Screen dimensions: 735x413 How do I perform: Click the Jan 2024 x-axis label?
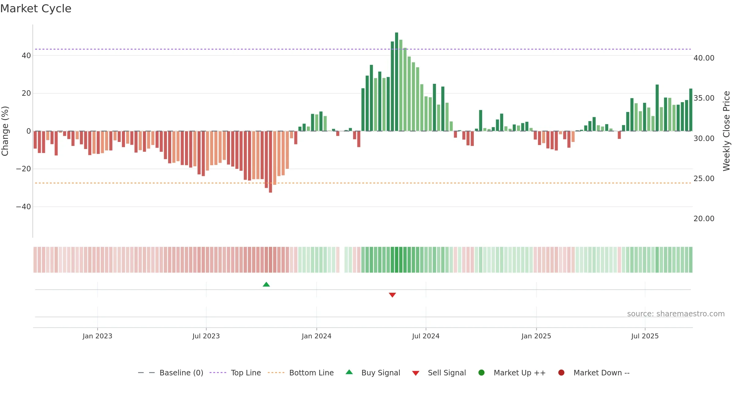pyautogui.click(x=316, y=336)
